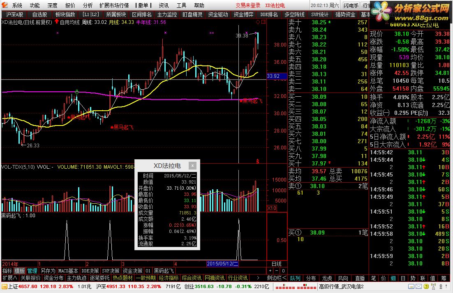Click the minus zoom-out button below chart

pos(277,271)
